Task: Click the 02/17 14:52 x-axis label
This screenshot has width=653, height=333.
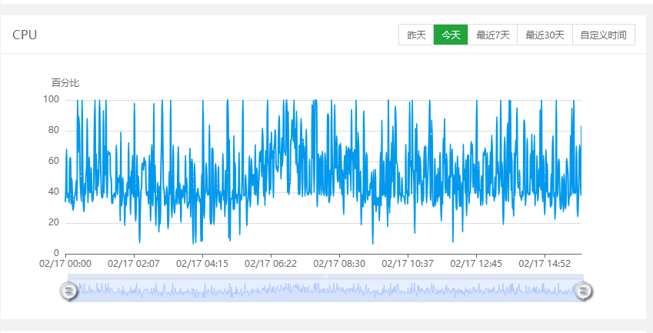Action: click(x=545, y=264)
